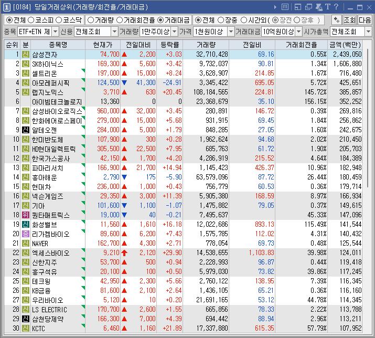This screenshot has width=375, height=338.
Task: Open the 거래량 1만주이상 dropdown
Action: 175,31
